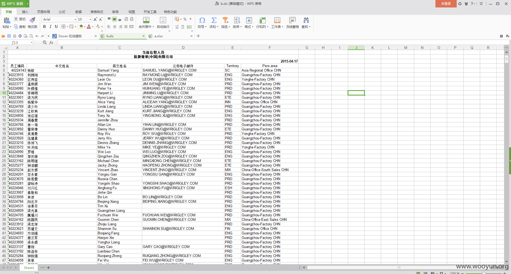This screenshot has height=274, width=511.
Task: Expand the quick access toolbar customize arrow
Action: pyautogui.click(x=48, y=36)
